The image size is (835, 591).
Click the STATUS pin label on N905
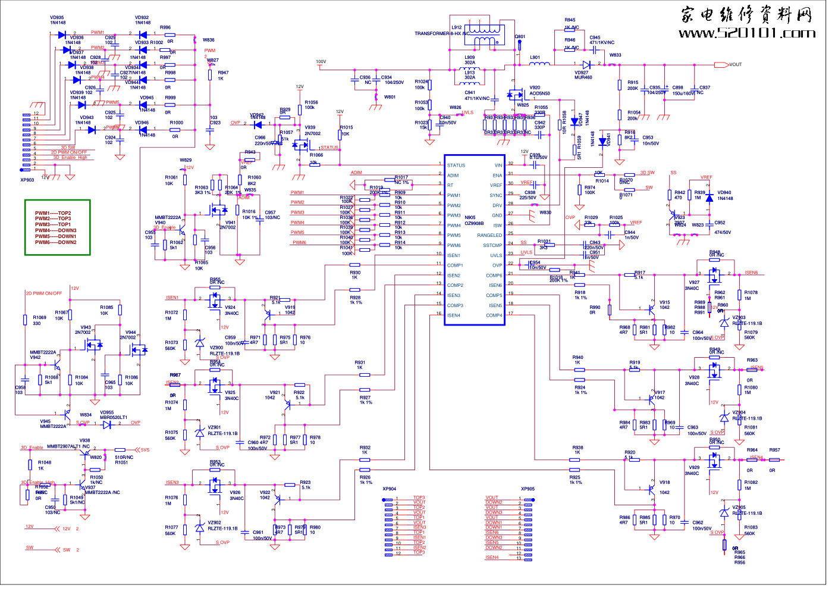tap(456, 165)
